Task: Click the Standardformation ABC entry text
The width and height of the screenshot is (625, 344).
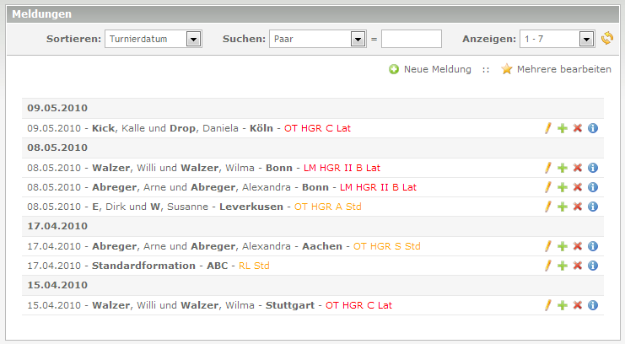Action: point(131,266)
